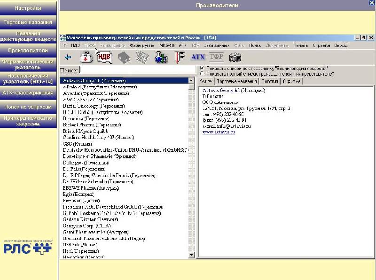
Task: Close the Производители panel with top X
Action: (372, 2)
